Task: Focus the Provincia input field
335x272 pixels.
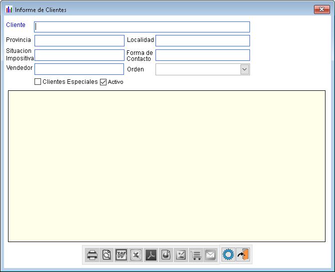Action: coord(79,40)
